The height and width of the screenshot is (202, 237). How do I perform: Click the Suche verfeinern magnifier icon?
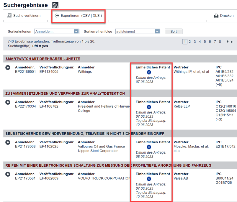tap(9, 16)
